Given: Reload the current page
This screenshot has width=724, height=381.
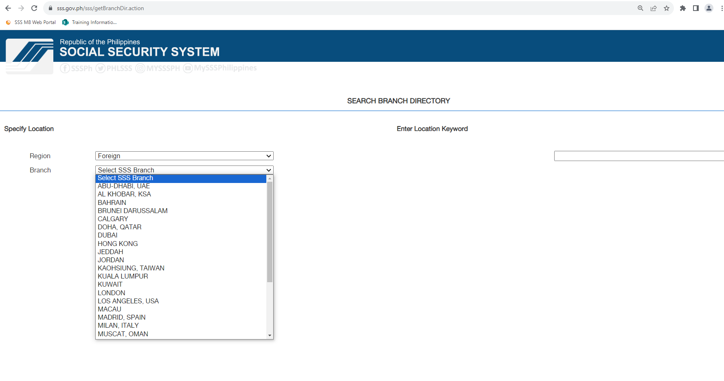Looking at the screenshot, I should pos(34,8).
